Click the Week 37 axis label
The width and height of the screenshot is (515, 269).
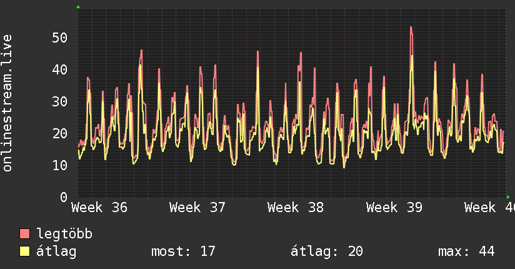coord(197,208)
